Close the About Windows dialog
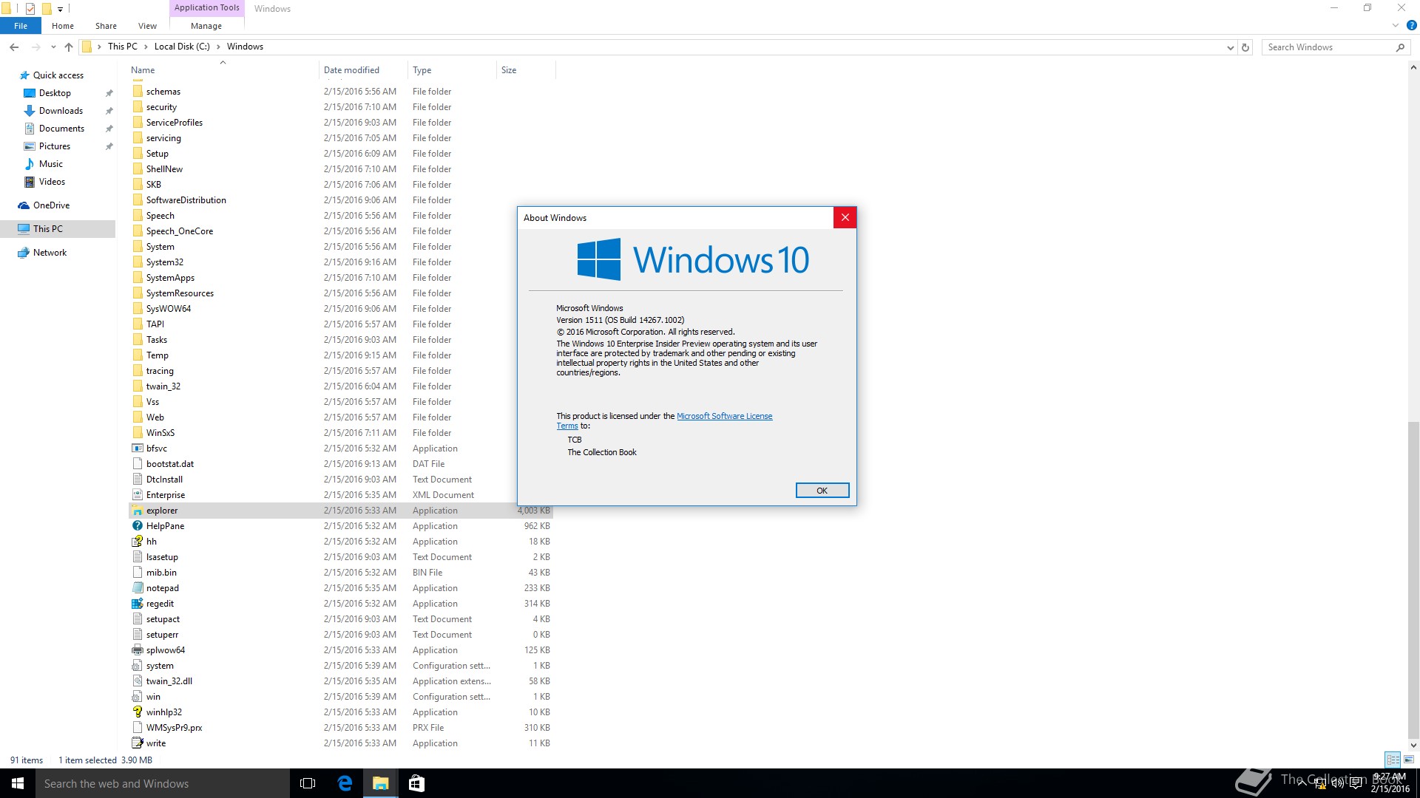 [845, 217]
